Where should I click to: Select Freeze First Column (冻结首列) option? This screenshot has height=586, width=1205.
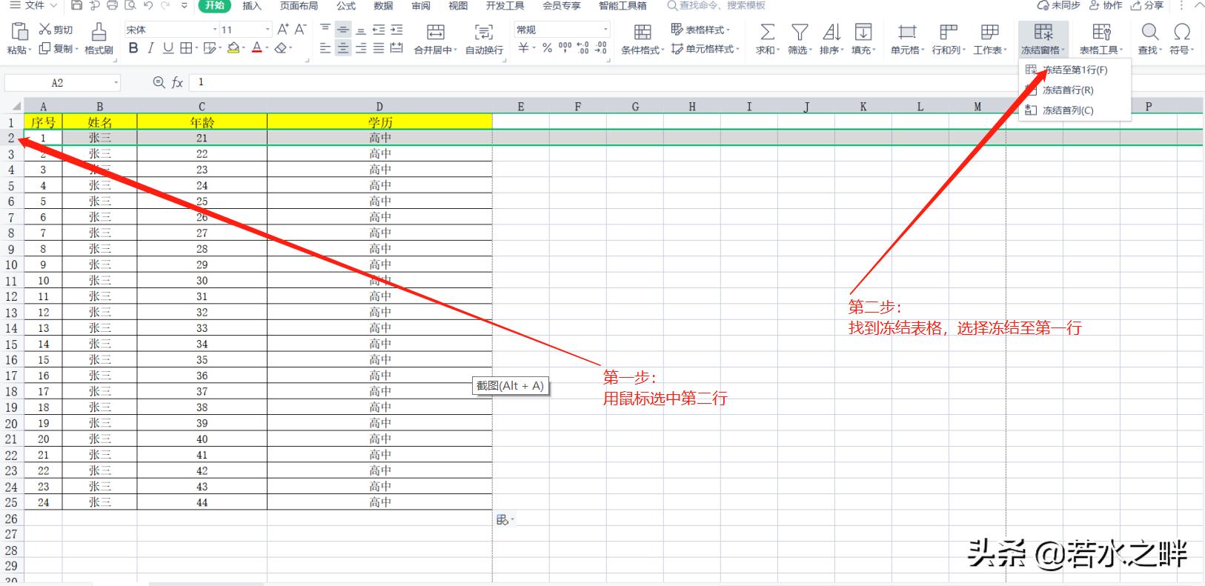[x=1075, y=110]
